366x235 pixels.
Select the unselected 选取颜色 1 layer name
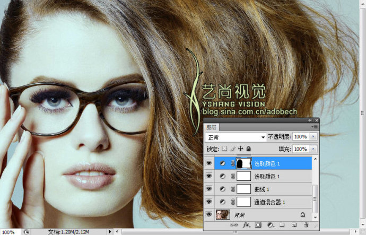pyautogui.click(x=267, y=177)
